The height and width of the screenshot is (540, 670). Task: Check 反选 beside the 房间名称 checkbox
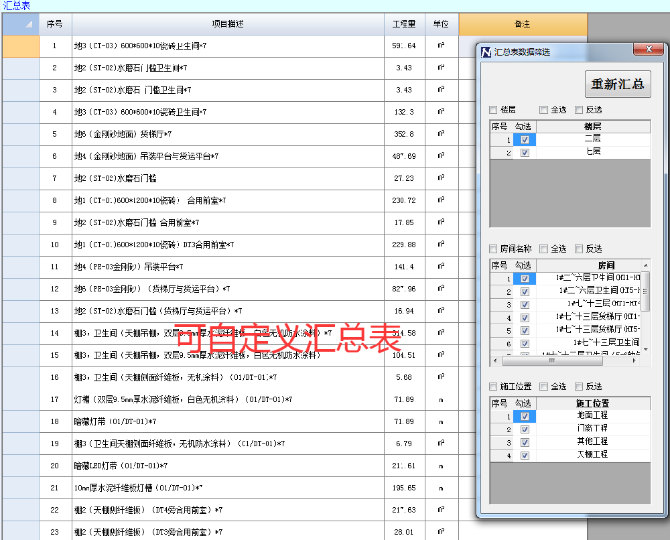coord(579,249)
